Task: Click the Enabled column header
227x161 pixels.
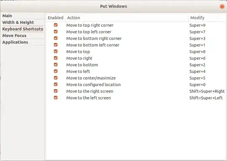Action: point(55,18)
